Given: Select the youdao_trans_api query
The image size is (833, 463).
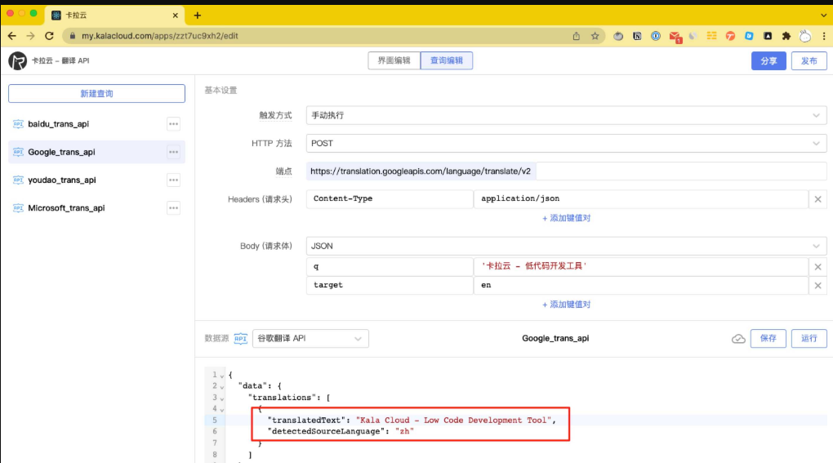Looking at the screenshot, I should (x=96, y=180).
